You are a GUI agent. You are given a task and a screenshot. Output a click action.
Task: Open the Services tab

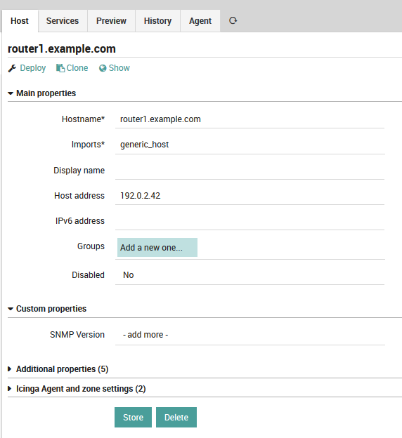click(x=63, y=21)
